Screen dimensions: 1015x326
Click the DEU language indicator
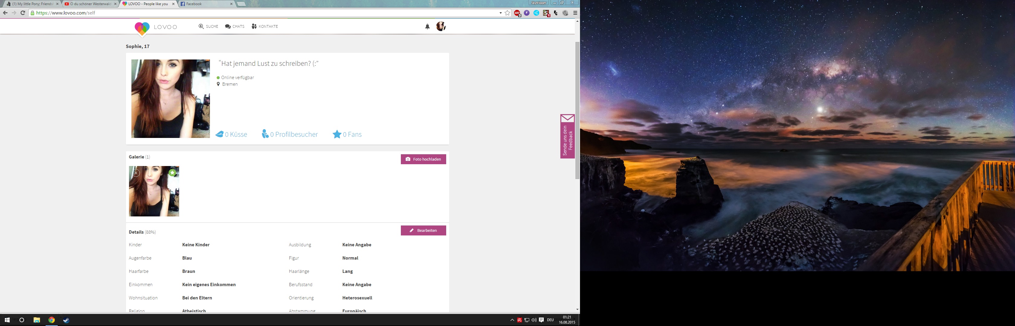(550, 320)
